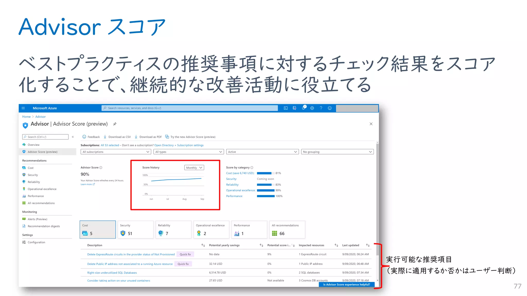Click the Learn more link
The width and height of the screenshot is (527, 296).
(x=87, y=184)
